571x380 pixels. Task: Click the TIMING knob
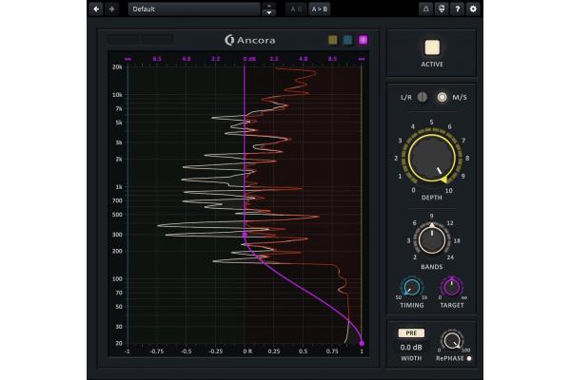412,287
